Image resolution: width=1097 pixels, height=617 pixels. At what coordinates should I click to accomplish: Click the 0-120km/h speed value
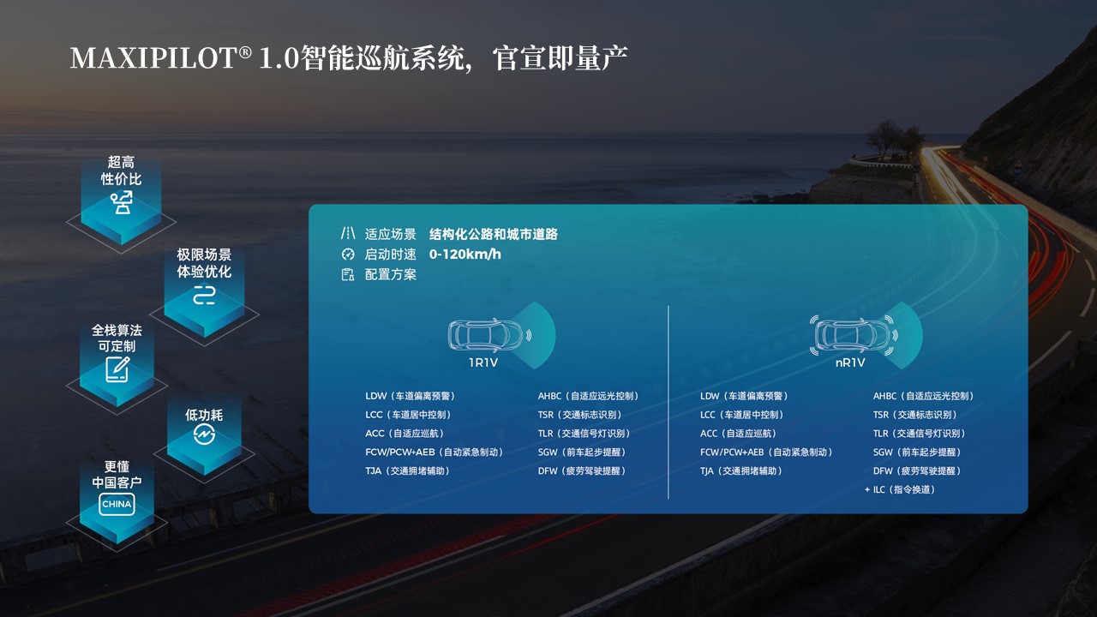[465, 255]
